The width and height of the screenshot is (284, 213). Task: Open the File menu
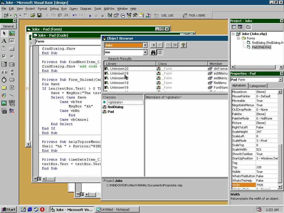point(4,9)
